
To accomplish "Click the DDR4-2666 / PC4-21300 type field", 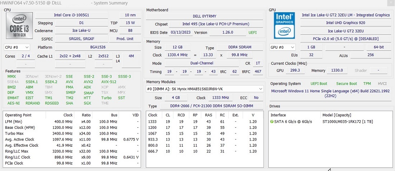I will coord(212,106).
